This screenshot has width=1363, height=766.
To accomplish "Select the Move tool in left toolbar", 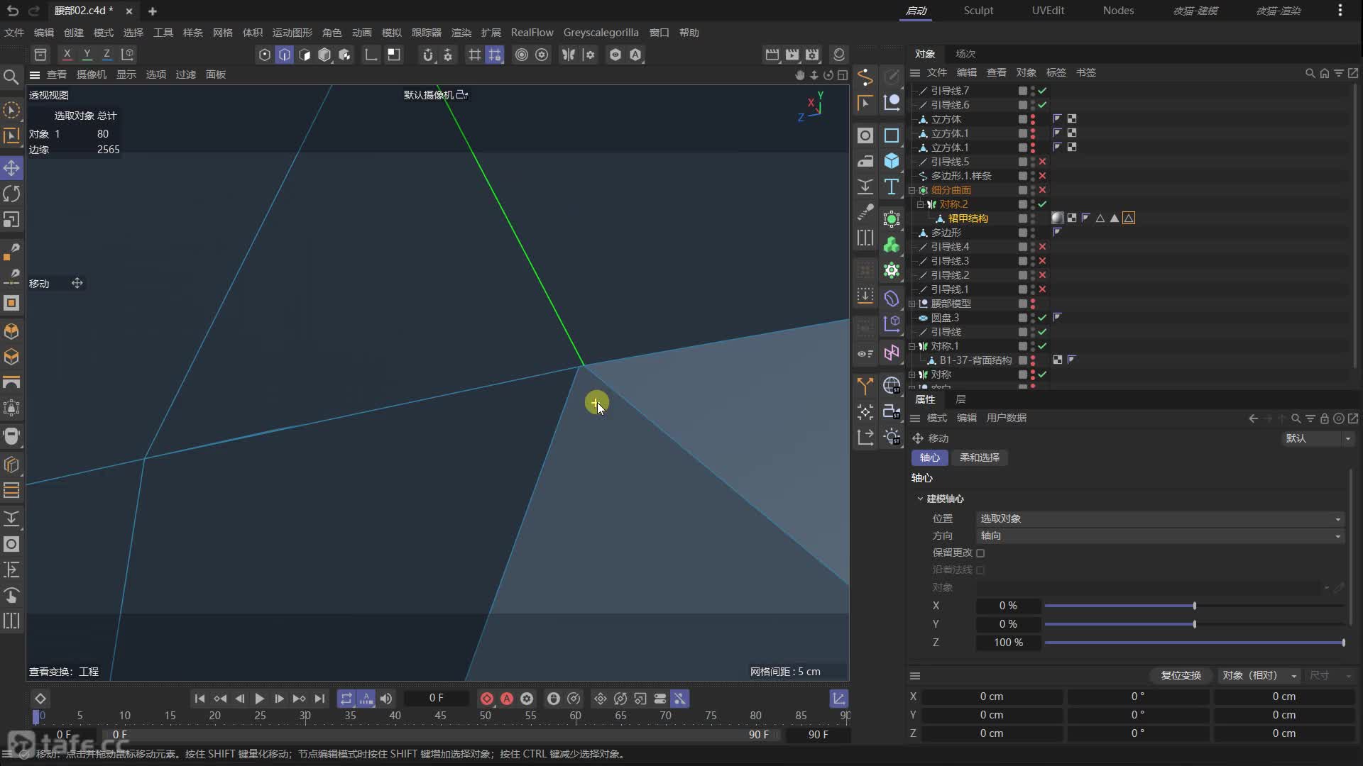I will coord(11,168).
